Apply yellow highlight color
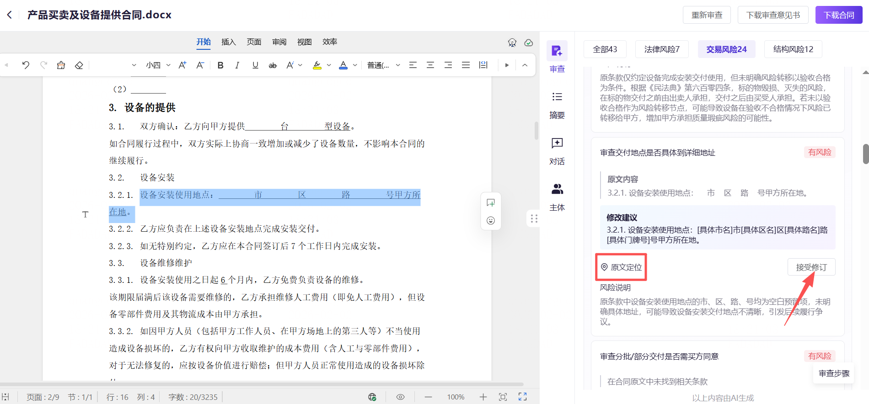869x404 pixels. (x=317, y=65)
